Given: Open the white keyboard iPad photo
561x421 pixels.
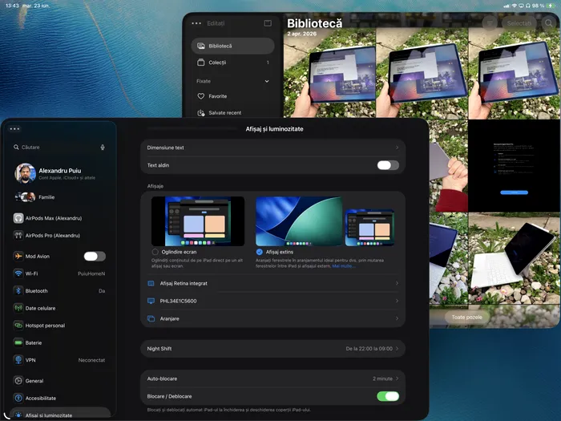Looking at the screenshot, I should (x=514, y=258).
